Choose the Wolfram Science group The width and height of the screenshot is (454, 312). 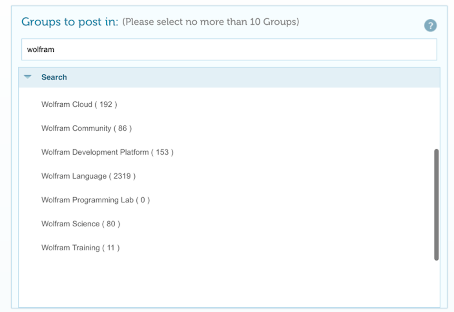81,224
